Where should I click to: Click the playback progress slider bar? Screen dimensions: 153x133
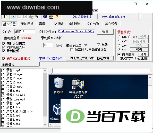point(101,71)
